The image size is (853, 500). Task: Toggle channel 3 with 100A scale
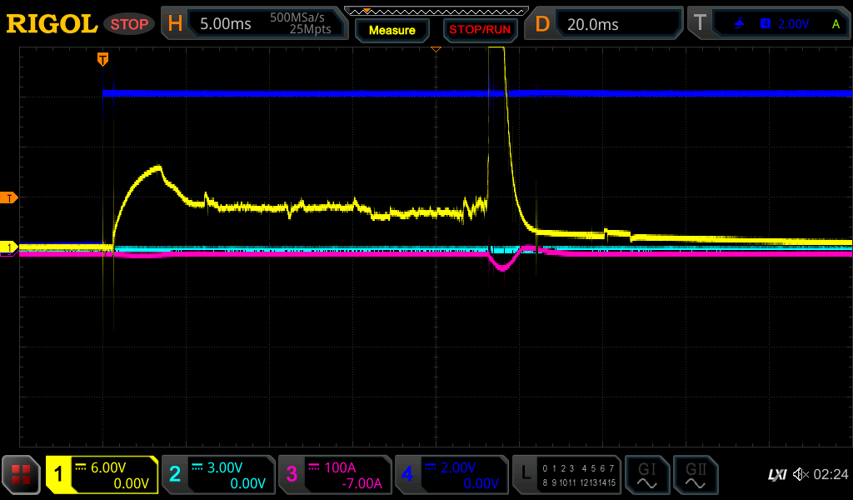pos(334,475)
